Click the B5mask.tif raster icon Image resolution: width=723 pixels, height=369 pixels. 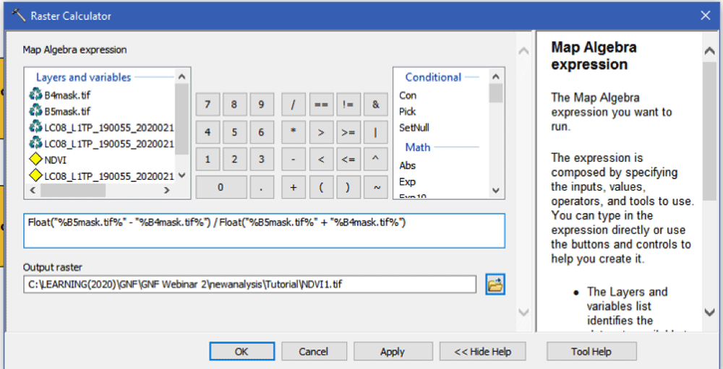35,110
